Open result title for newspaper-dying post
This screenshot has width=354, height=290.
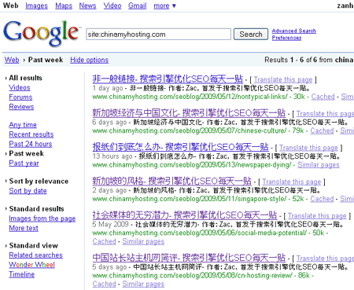pyautogui.click(x=180, y=147)
